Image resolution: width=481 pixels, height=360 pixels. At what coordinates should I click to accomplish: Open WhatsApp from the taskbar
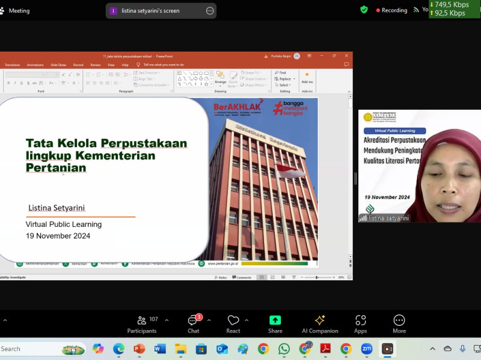pyautogui.click(x=284, y=349)
